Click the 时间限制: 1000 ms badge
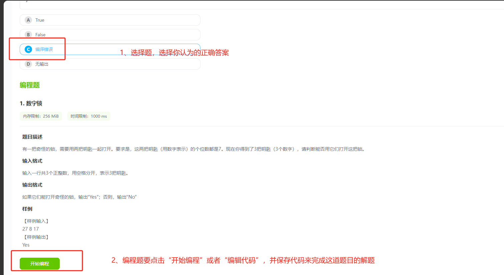This screenshot has height=275, width=504. (89, 116)
